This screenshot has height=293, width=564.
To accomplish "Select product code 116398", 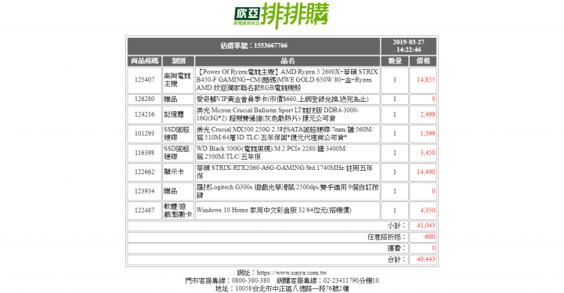I will 145,153.
